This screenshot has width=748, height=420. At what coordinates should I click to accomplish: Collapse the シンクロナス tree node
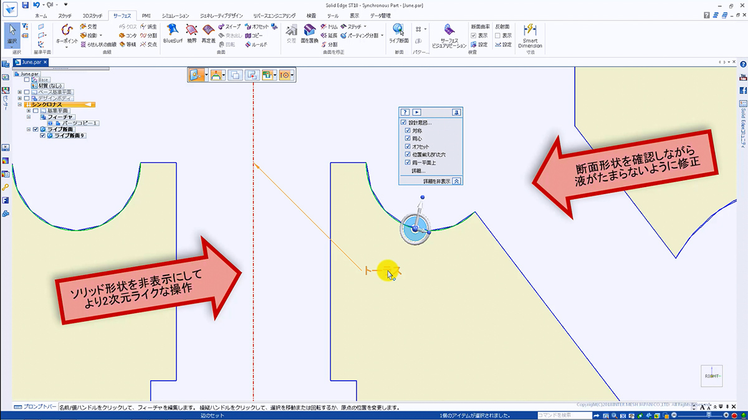pos(19,104)
